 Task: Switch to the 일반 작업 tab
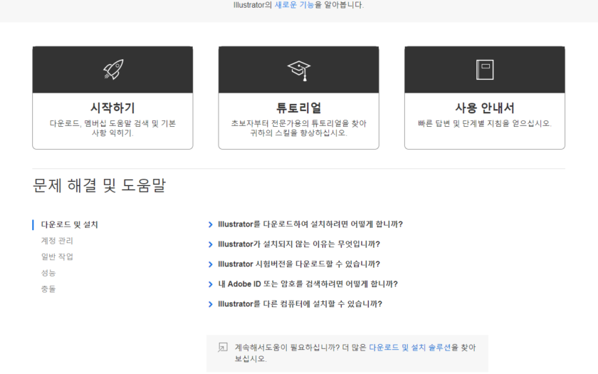pyautogui.click(x=57, y=256)
